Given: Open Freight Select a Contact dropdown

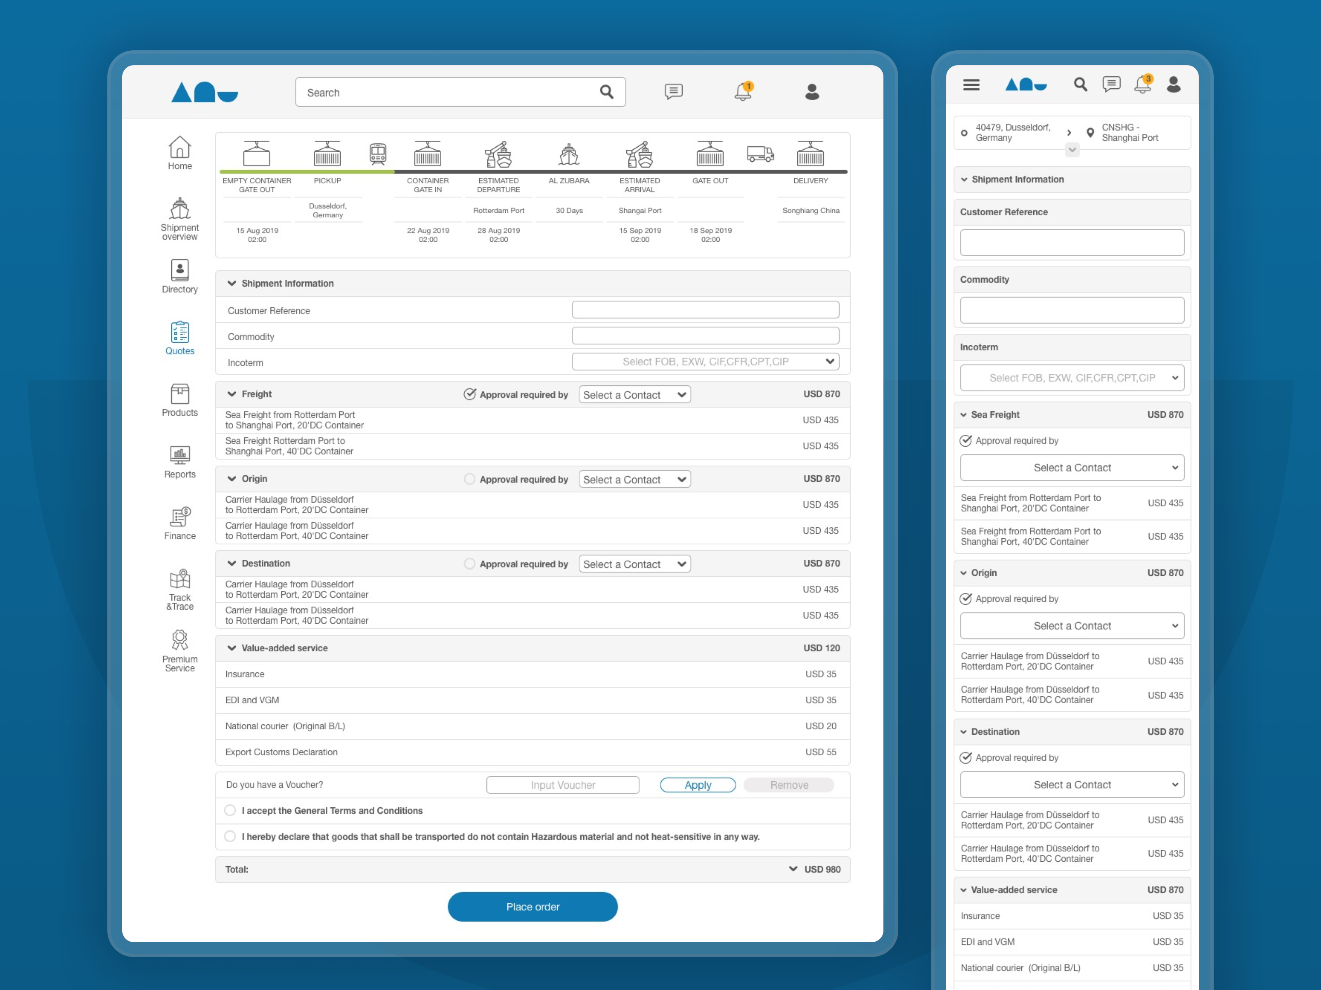Looking at the screenshot, I should point(634,394).
